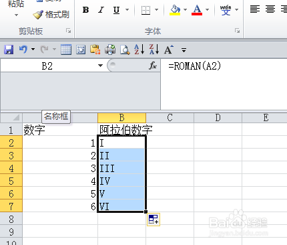This screenshot has height=245, width=287.
Task: Customize the quick access toolbar
Action: (x=184, y=50)
